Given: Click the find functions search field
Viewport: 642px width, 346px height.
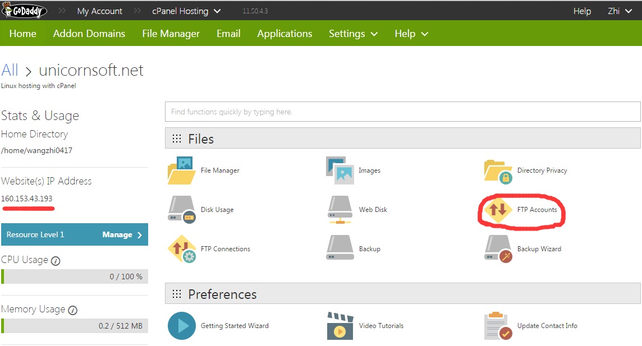Looking at the screenshot, I should [402, 112].
